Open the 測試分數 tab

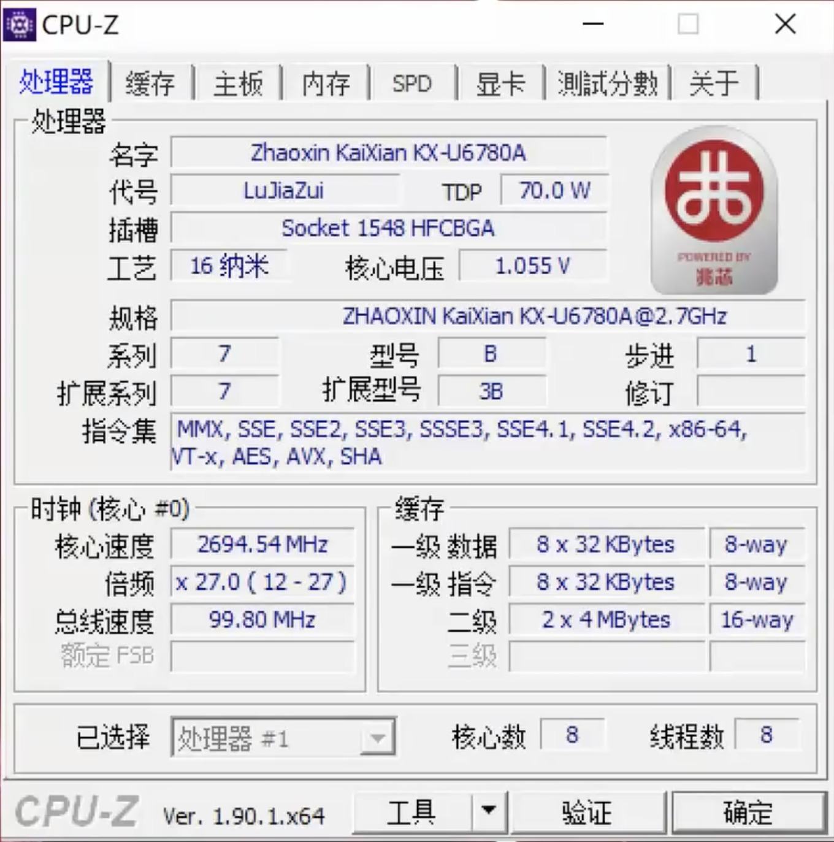[x=608, y=83]
